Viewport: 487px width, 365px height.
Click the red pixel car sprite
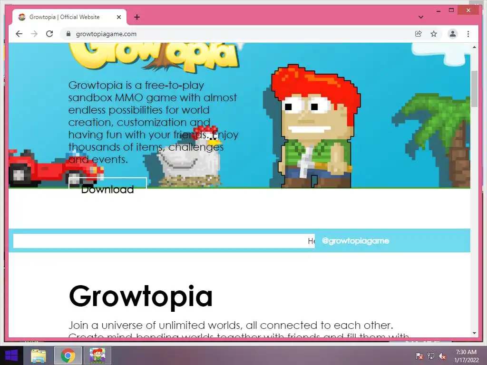tap(56, 169)
